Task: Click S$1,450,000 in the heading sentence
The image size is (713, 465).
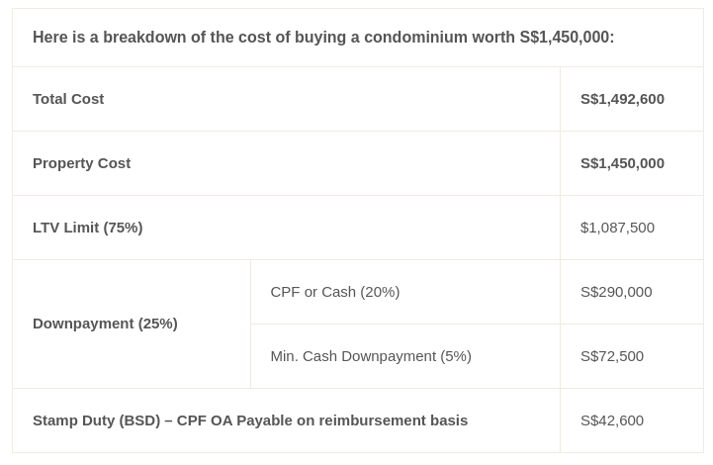Action: [x=565, y=38]
